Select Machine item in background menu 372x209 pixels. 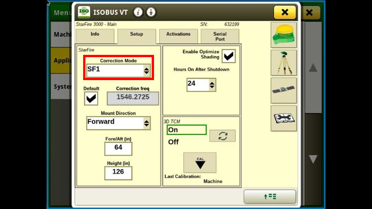[x=61, y=34]
